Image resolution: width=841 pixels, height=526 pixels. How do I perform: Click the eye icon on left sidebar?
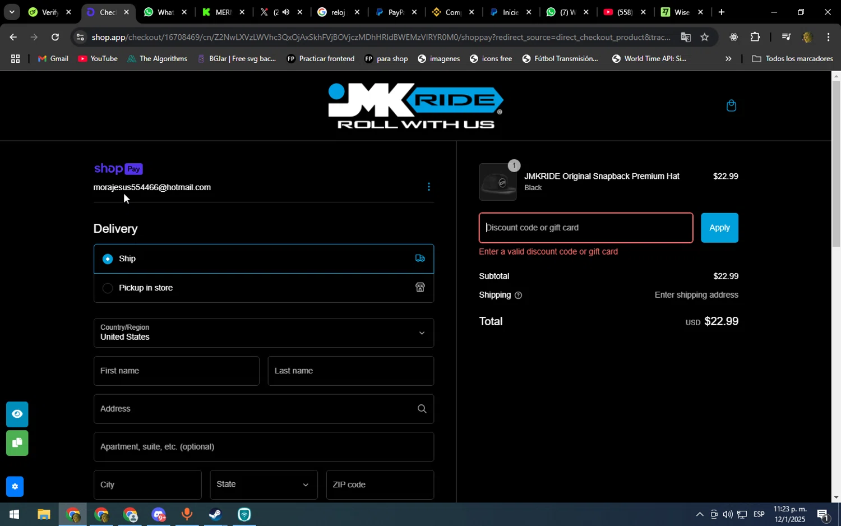(x=17, y=414)
